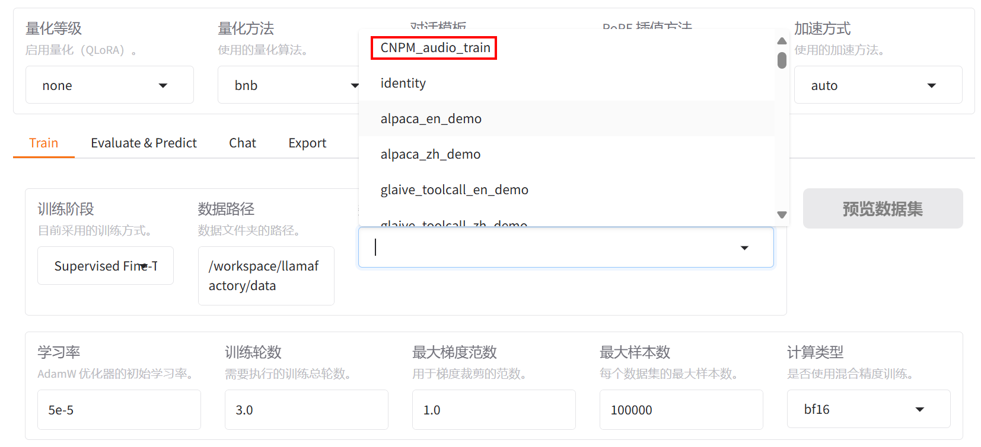This screenshot has height=447, width=981.
Task: Switch to the Train tab
Action: 43,143
